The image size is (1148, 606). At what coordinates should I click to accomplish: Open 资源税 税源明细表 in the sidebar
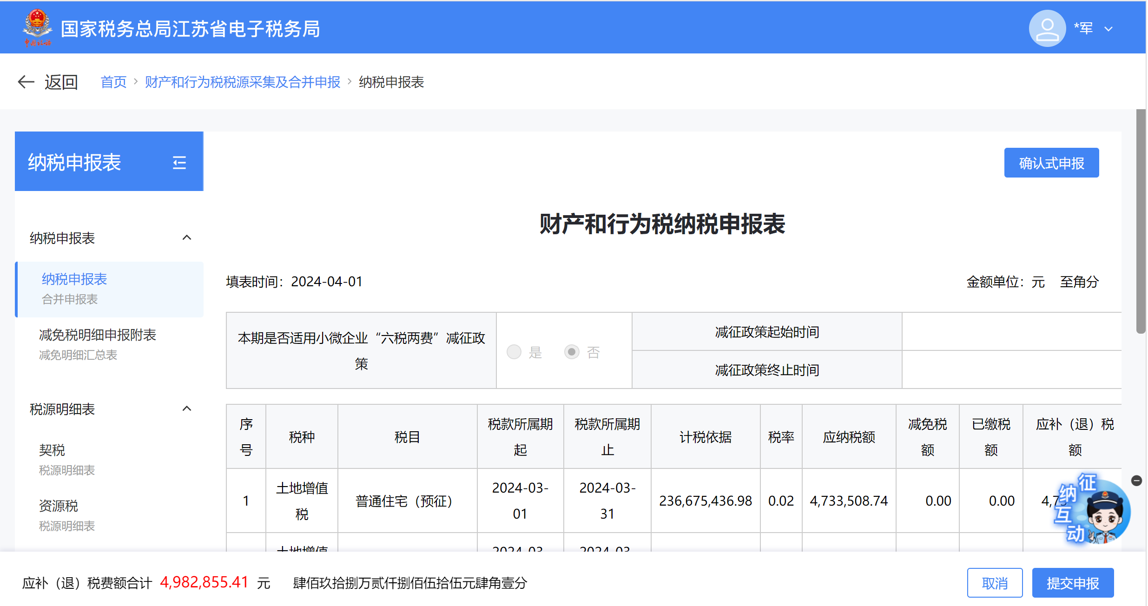[59, 506]
